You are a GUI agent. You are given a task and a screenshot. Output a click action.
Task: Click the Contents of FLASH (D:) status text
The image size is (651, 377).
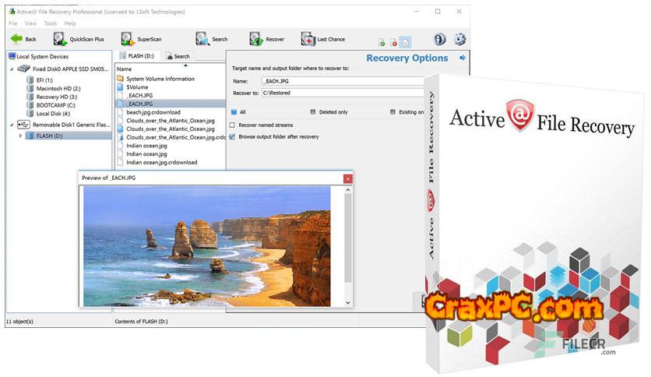141,322
